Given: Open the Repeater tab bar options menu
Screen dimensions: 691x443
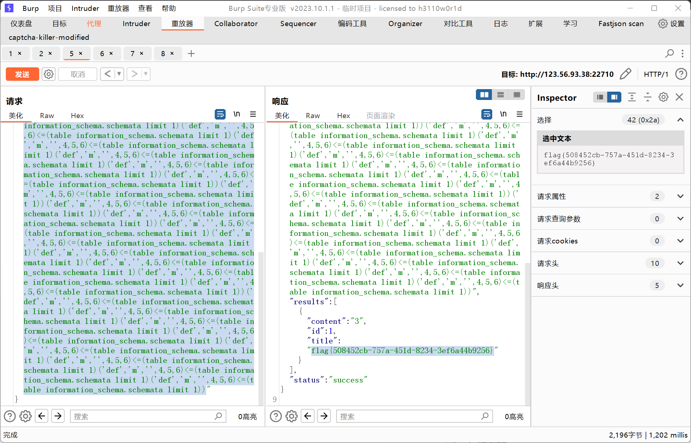Looking at the screenshot, I should [682, 54].
